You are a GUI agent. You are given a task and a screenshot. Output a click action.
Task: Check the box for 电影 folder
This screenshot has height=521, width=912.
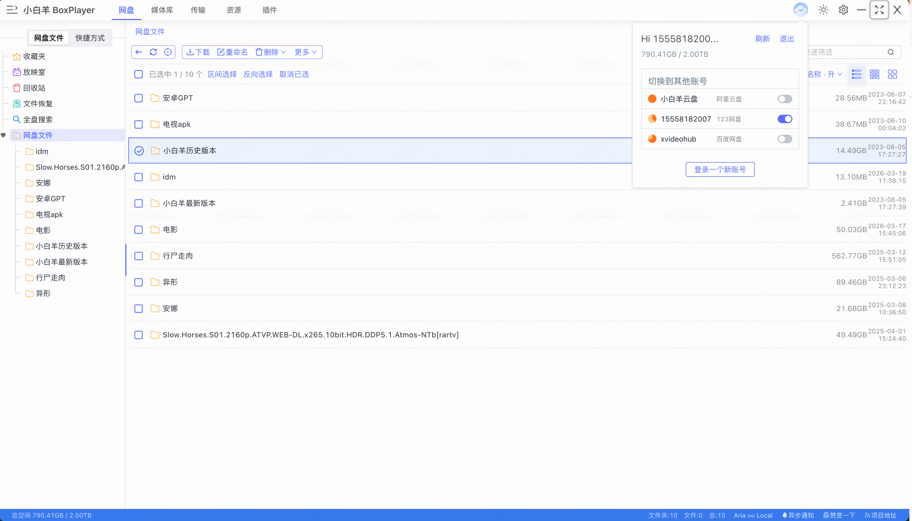139,229
